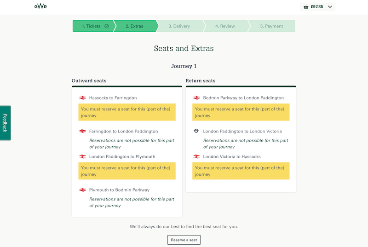Select the 4. Review step
This screenshot has height=247, width=368.
pyautogui.click(x=225, y=26)
